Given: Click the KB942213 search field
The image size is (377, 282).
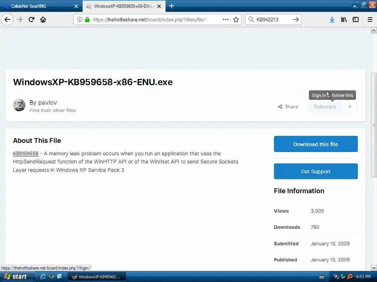Looking at the screenshot, I should (x=273, y=19).
